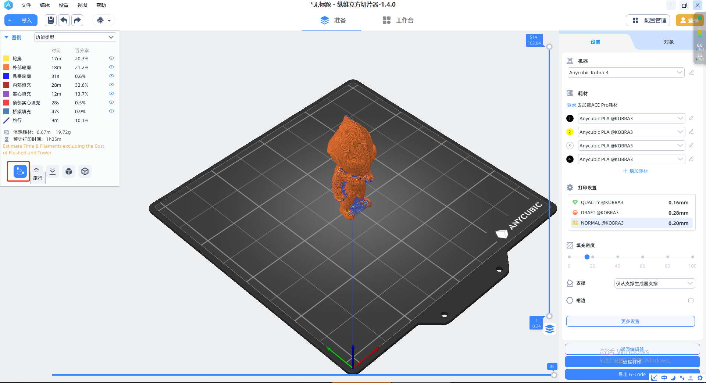The height and width of the screenshot is (383, 706).
Task: Switch to the 对象 tab
Action: tap(669, 42)
